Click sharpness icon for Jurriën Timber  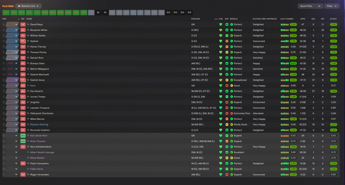(x=227, y=97)
